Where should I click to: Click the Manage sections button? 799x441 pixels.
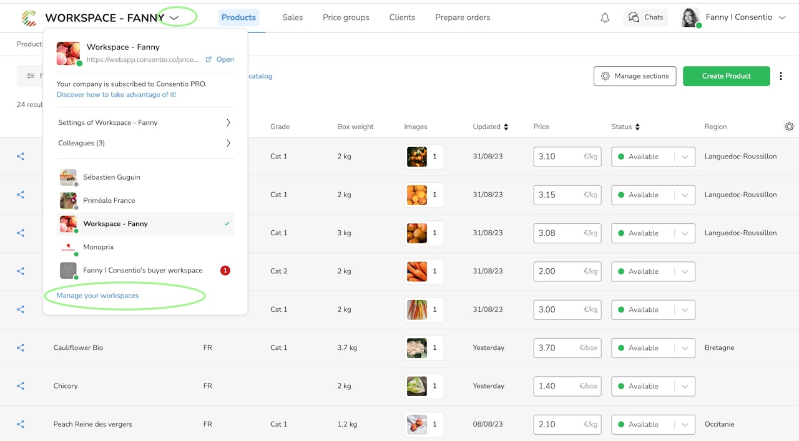point(634,76)
